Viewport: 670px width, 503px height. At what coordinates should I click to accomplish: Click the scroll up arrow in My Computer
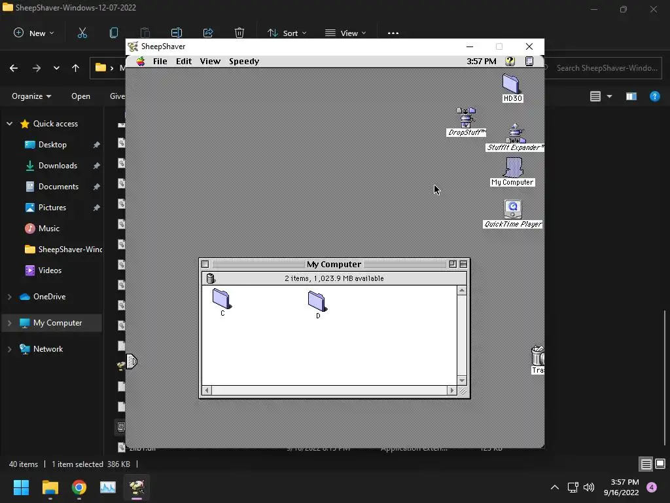461,290
